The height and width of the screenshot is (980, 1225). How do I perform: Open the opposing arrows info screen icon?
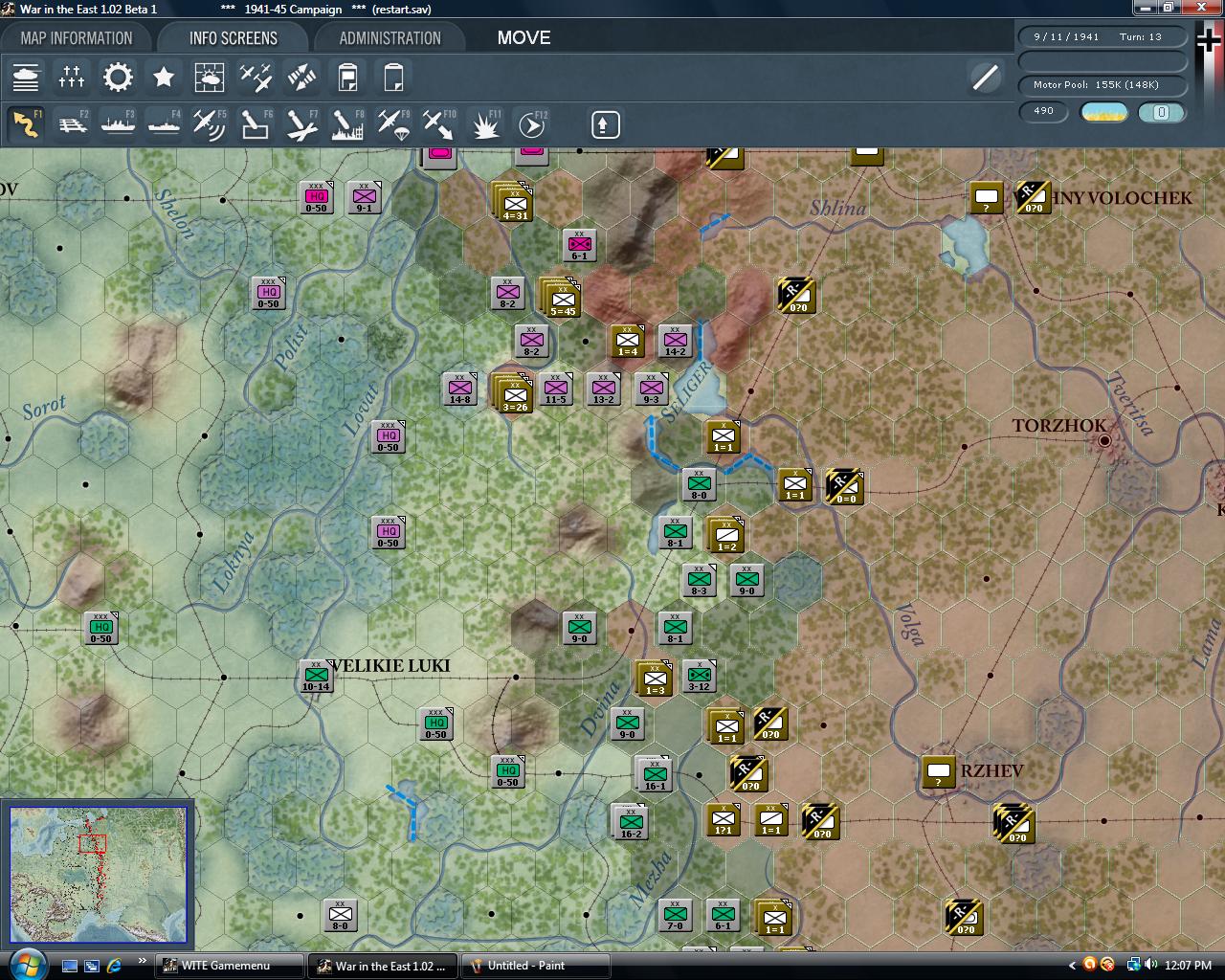[301, 77]
